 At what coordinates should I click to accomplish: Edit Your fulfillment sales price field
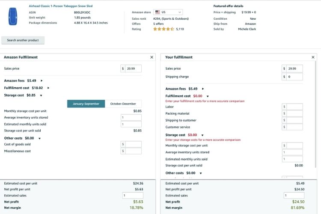(292, 68)
